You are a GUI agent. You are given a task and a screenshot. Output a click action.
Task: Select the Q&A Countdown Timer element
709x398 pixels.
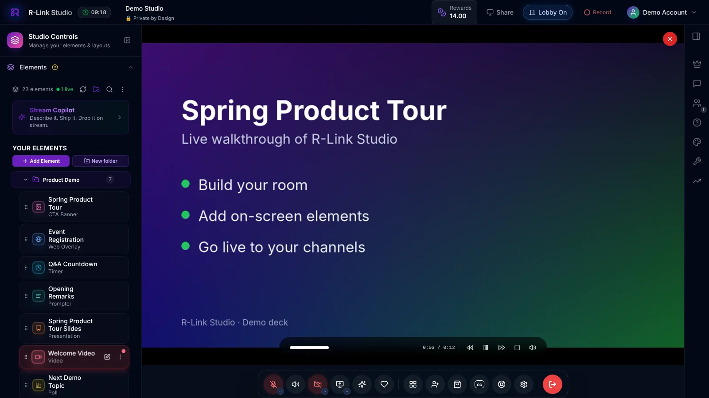coord(74,268)
